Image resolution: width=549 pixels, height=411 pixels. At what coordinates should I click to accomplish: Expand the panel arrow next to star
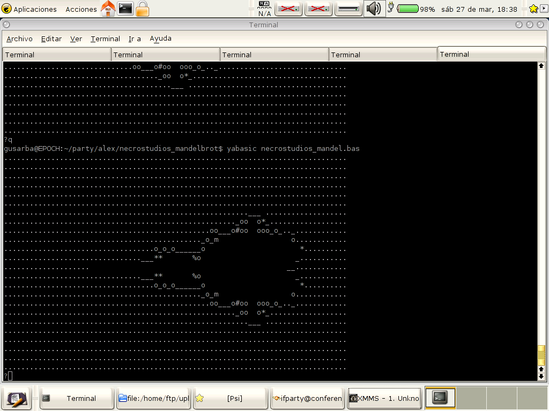pos(544,9)
